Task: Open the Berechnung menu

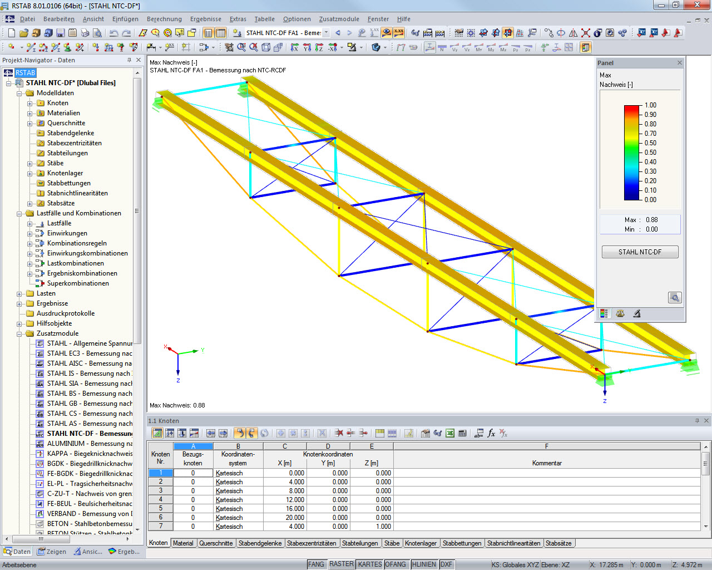Action: pyautogui.click(x=164, y=18)
